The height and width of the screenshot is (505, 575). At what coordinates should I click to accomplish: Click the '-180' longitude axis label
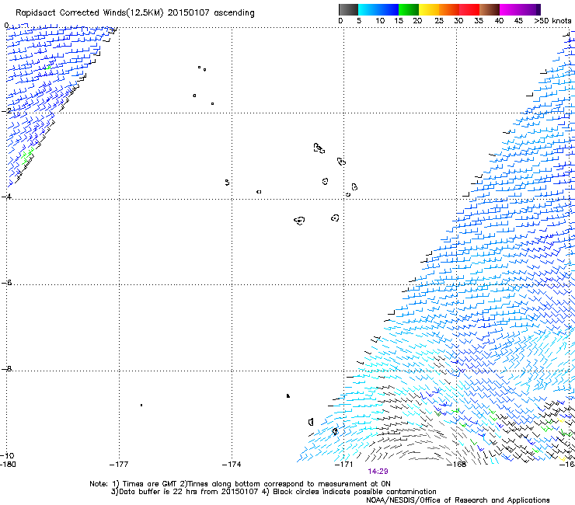8,465
